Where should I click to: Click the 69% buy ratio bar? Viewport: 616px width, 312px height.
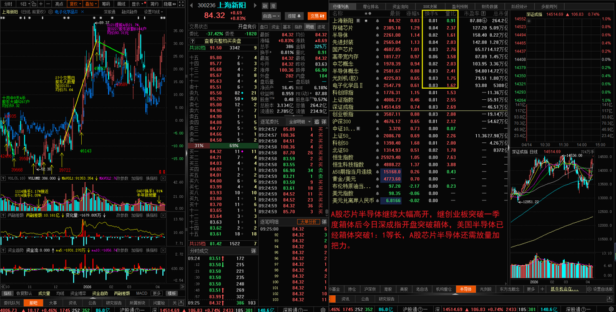tap(233, 146)
